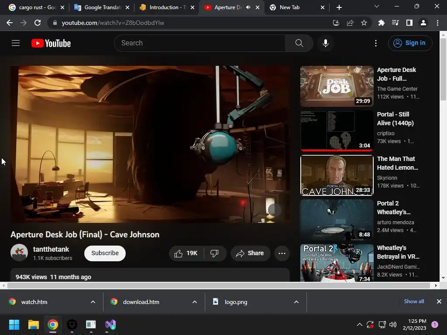Open Portal Still Alive thumbnail

(337, 131)
